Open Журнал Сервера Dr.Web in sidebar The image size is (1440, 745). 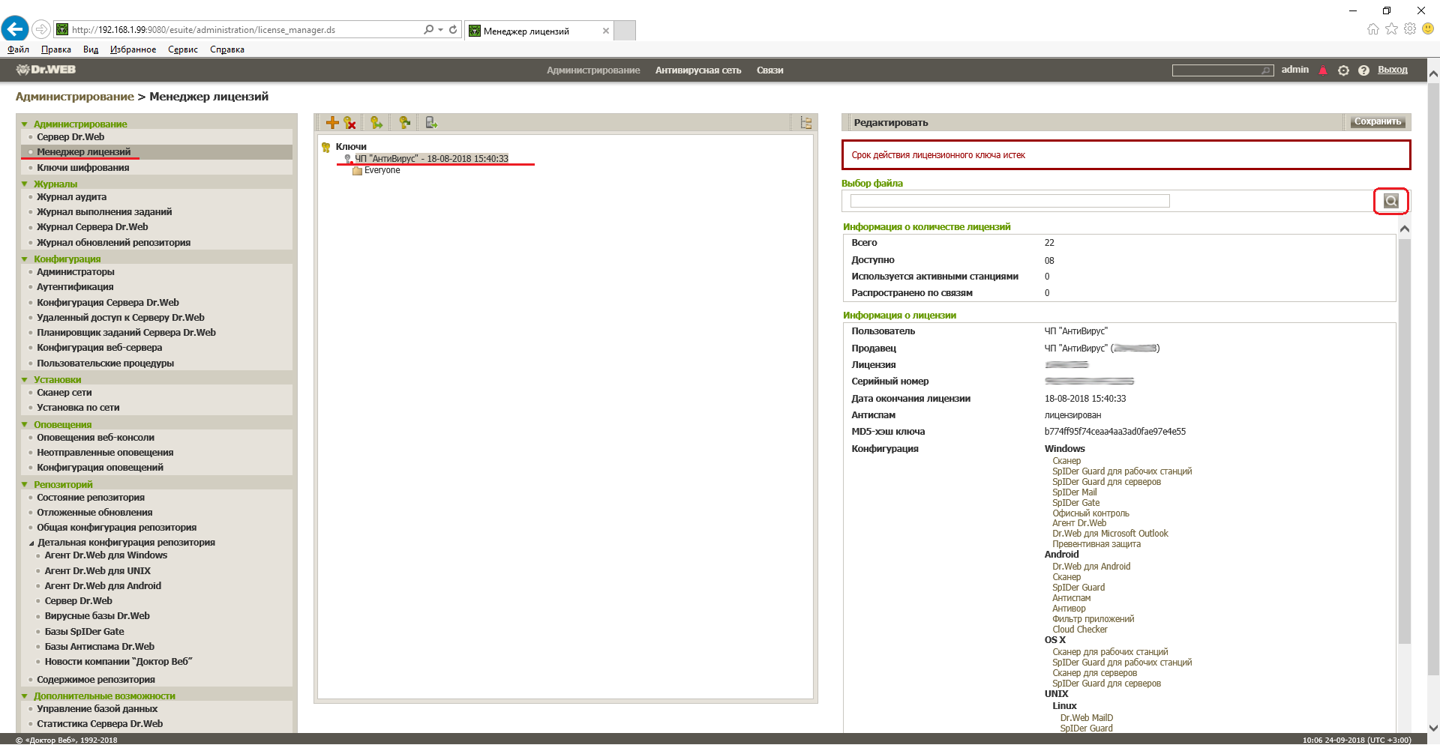click(x=92, y=227)
